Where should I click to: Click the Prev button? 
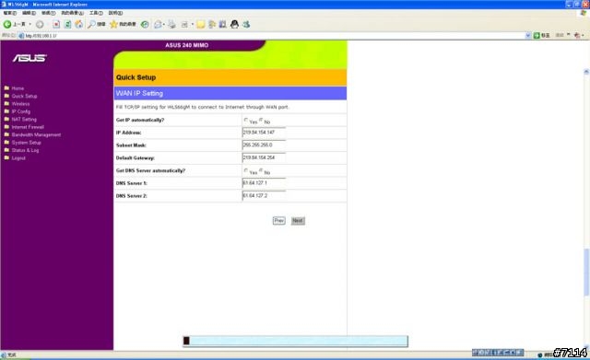278,221
